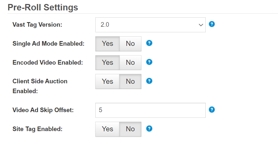Open help tooltip for Encoded Video Enabled
The width and height of the screenshot is (278, 142).
[x=149, y=62]
